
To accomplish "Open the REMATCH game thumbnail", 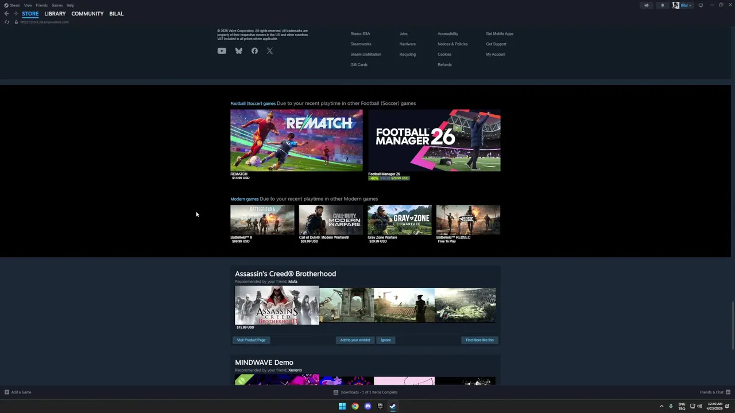I will click(x=296, y=141).
